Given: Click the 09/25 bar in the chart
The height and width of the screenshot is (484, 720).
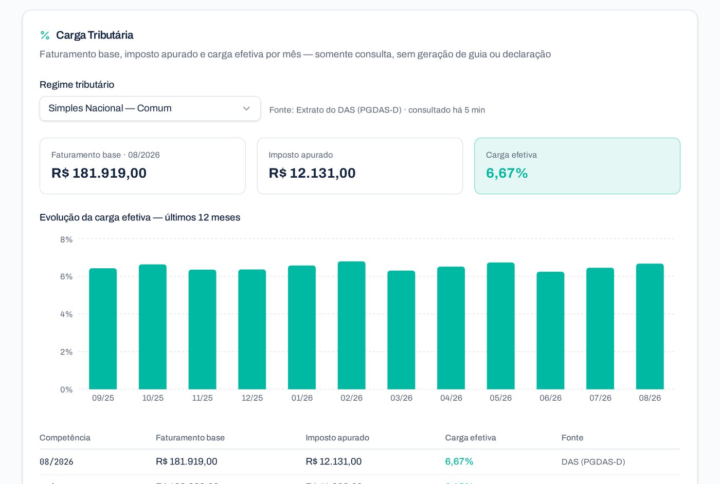Looking at the screenshot, I should pos(103,329).
